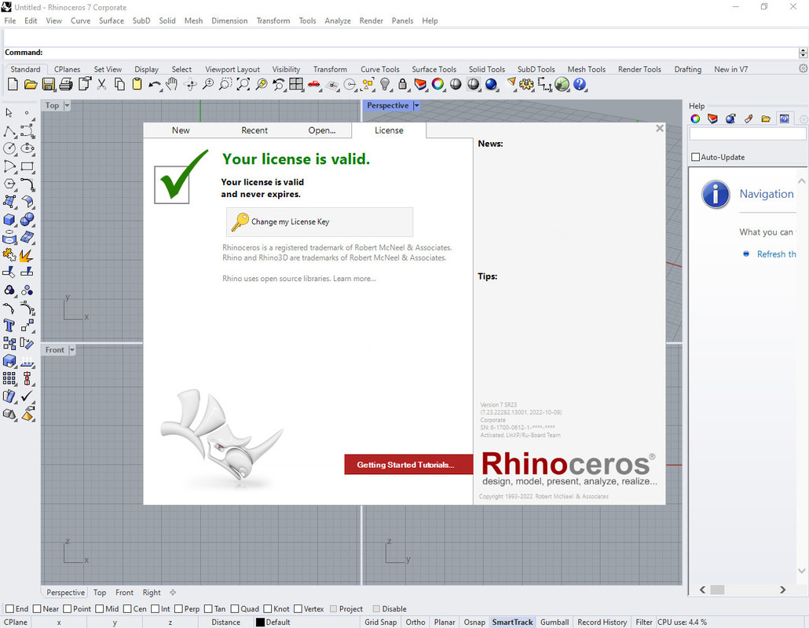Open the Layers icon in toolbar
This screenshot has width=809, height=628.
(x=420, y=84)
